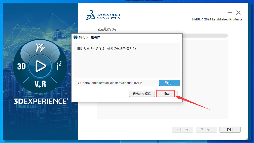This screenshot has width=254, height=143.
Task: Click the message 请插入 6 的包络体 2
Action: [106, 49]
